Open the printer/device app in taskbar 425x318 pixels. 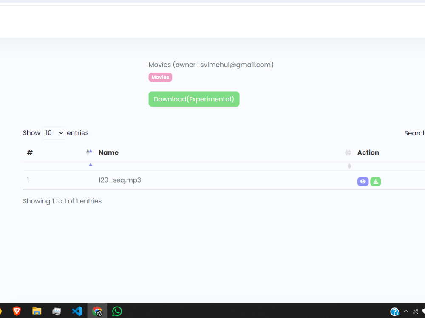click(57, 311)
